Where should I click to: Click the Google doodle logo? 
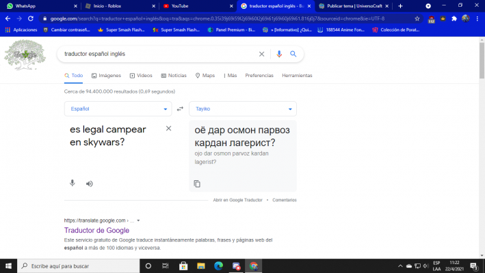point(25,55)
